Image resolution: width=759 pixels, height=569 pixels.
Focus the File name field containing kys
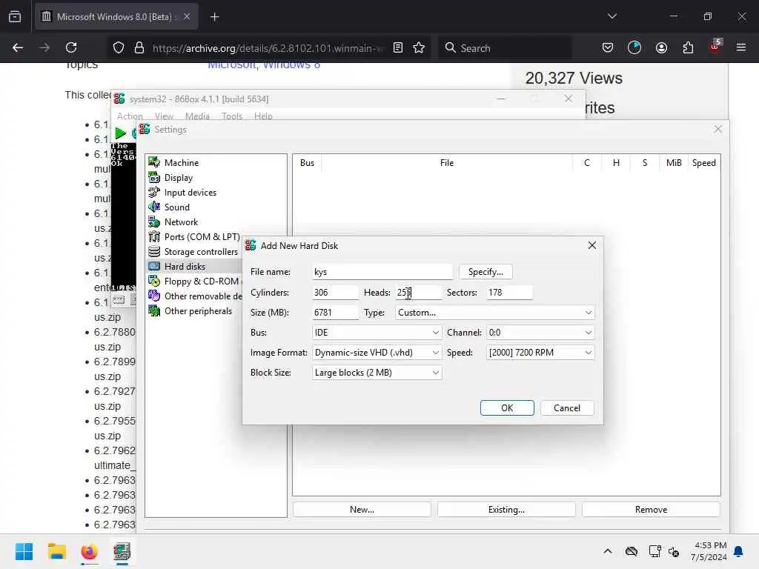pos(382,272)
